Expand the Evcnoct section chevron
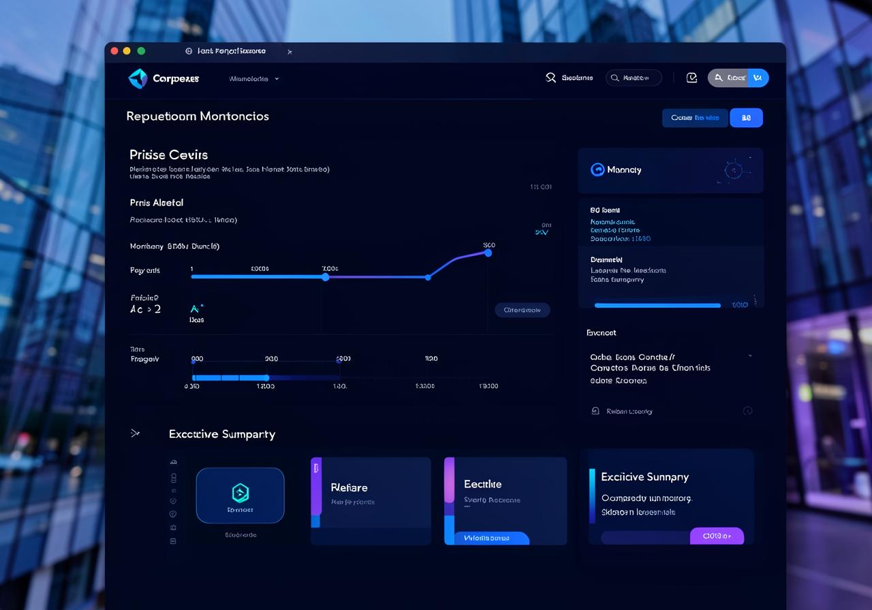The image size is (872, 610). tap(750, 355)
